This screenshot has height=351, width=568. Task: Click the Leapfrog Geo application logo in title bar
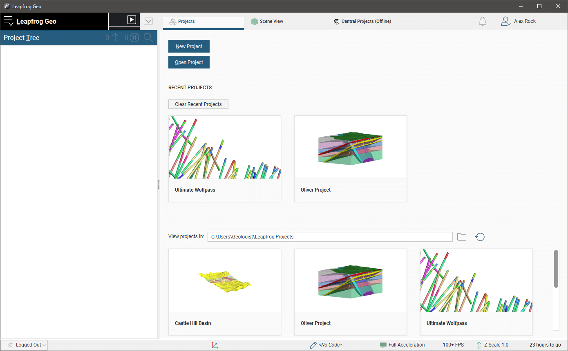coord(7,6)
